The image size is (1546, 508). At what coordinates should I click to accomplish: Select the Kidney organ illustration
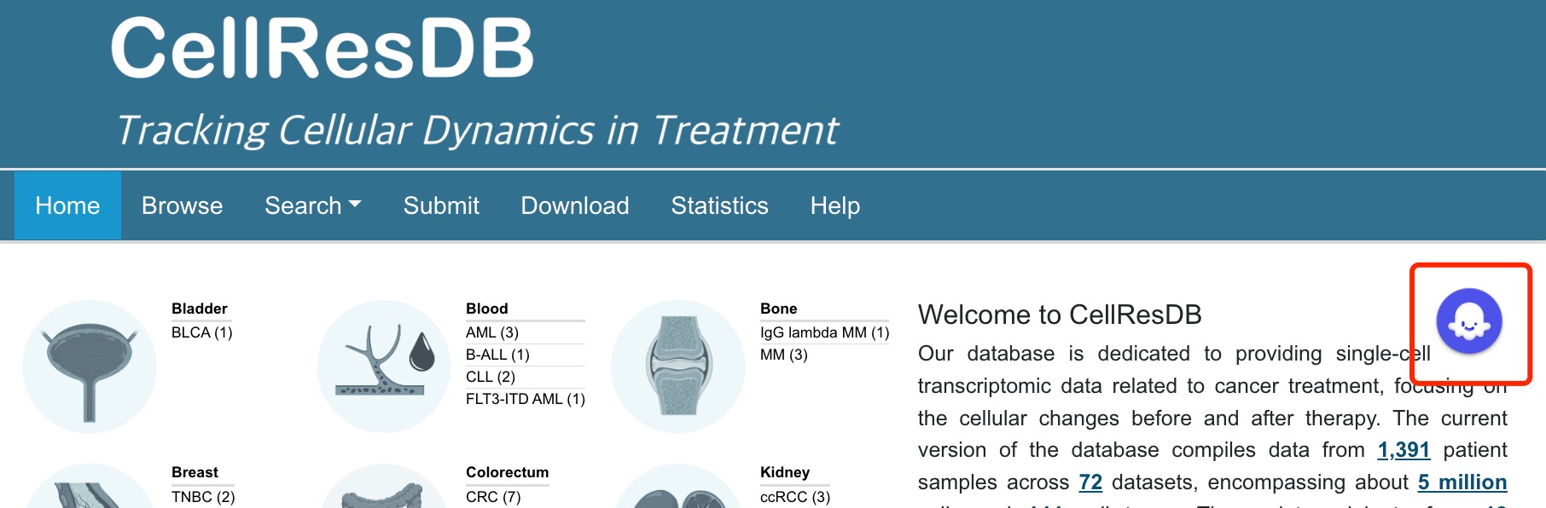pos(678,487)
